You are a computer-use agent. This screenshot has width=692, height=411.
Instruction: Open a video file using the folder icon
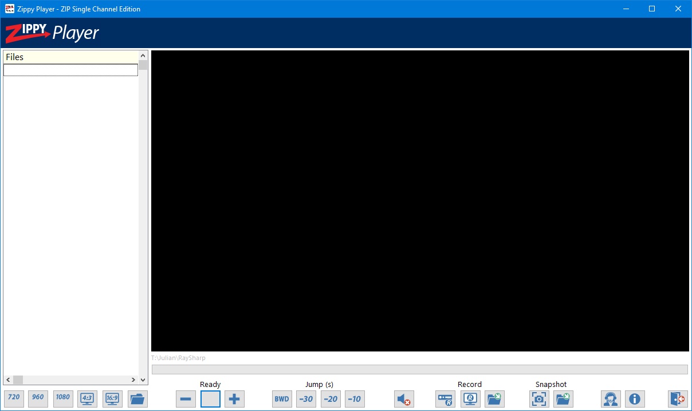coord(137,399)
